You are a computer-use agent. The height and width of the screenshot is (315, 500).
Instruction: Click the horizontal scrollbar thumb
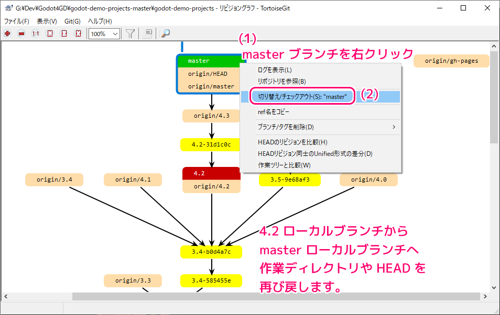pos(276,297)
